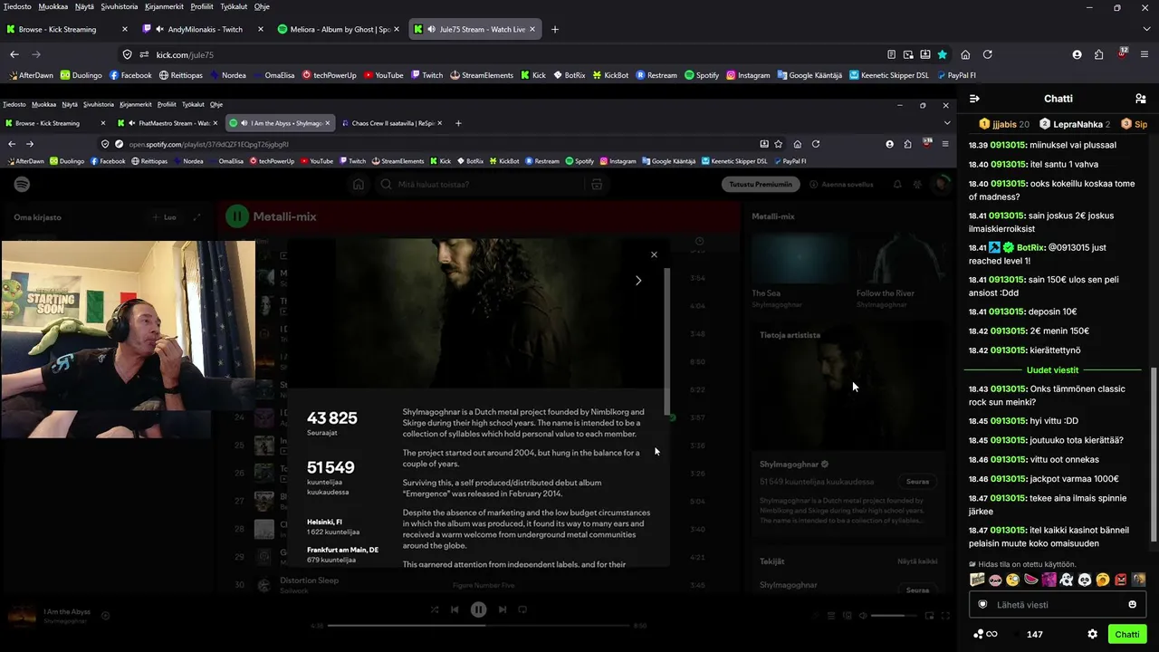Open the StreamElements bookmark in the outer bookmarks bar
The width and height of the screenshot is (1159, 652).
(482, 75)
